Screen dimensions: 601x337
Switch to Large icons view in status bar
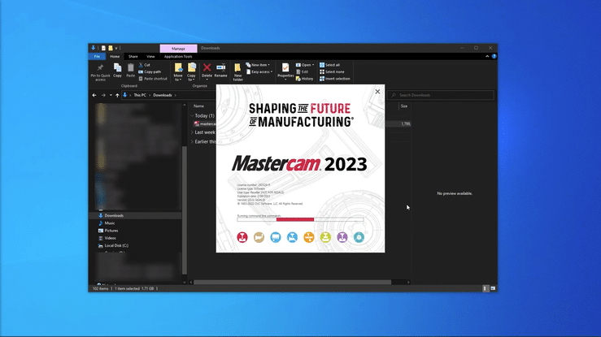493,288
